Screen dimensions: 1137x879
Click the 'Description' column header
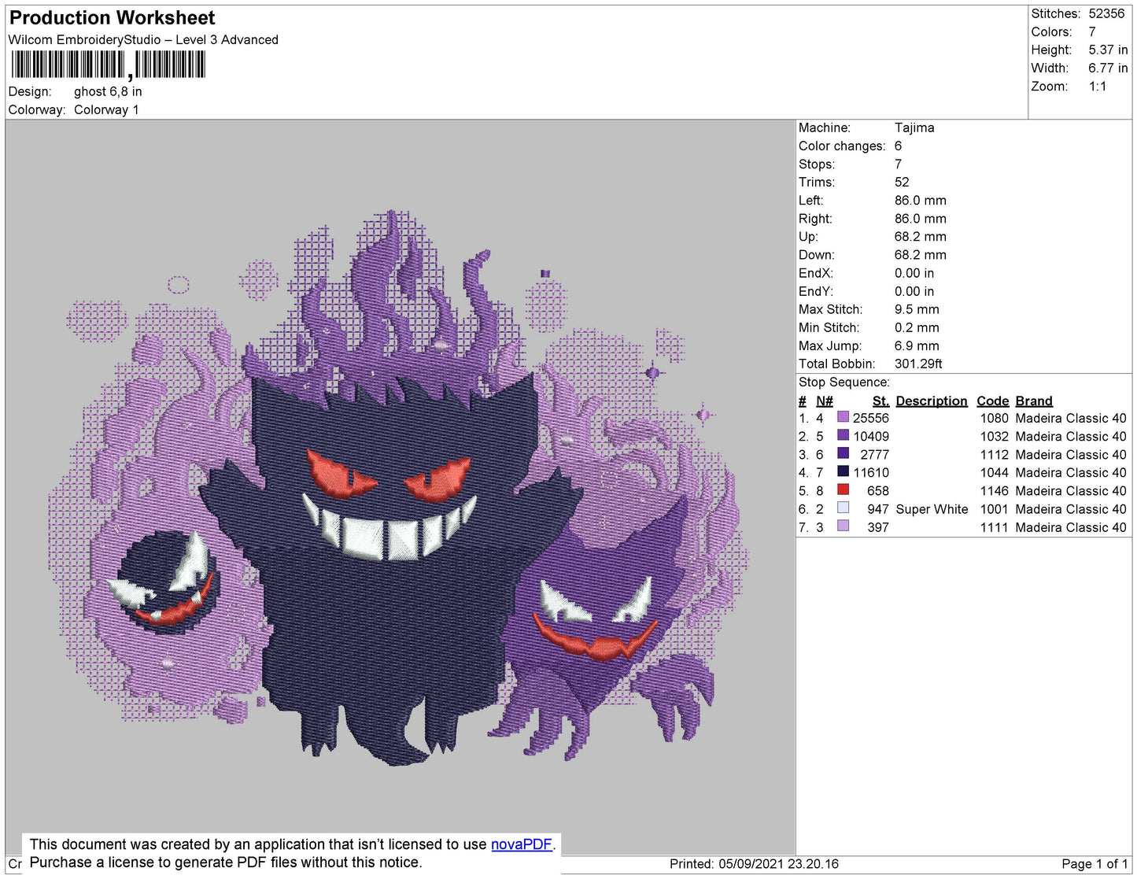pos(932,401)
